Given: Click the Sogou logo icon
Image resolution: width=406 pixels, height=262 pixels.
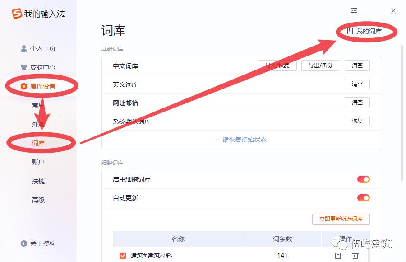Looking at the screenshot, I should click(x=17, y=14).
